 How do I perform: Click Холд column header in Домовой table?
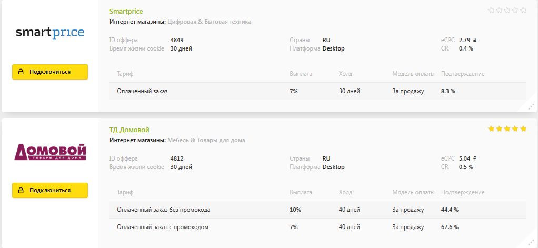(345, 192)
